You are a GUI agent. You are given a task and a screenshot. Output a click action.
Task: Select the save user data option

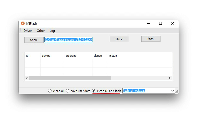tap(78, 91)
